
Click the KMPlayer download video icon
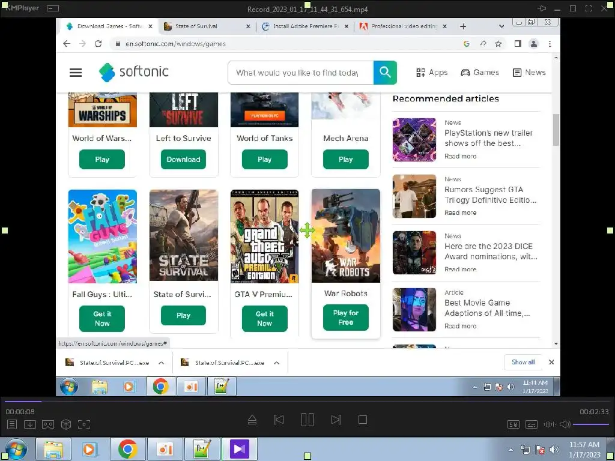tap(30, 424)
